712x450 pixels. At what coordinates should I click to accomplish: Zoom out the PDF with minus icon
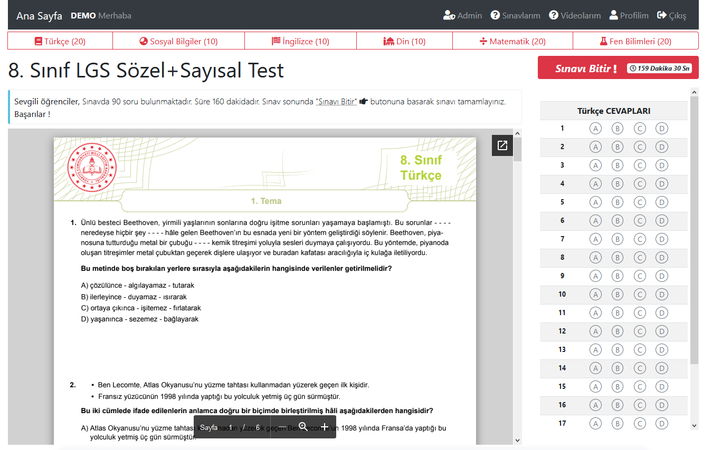click(282, 427)
